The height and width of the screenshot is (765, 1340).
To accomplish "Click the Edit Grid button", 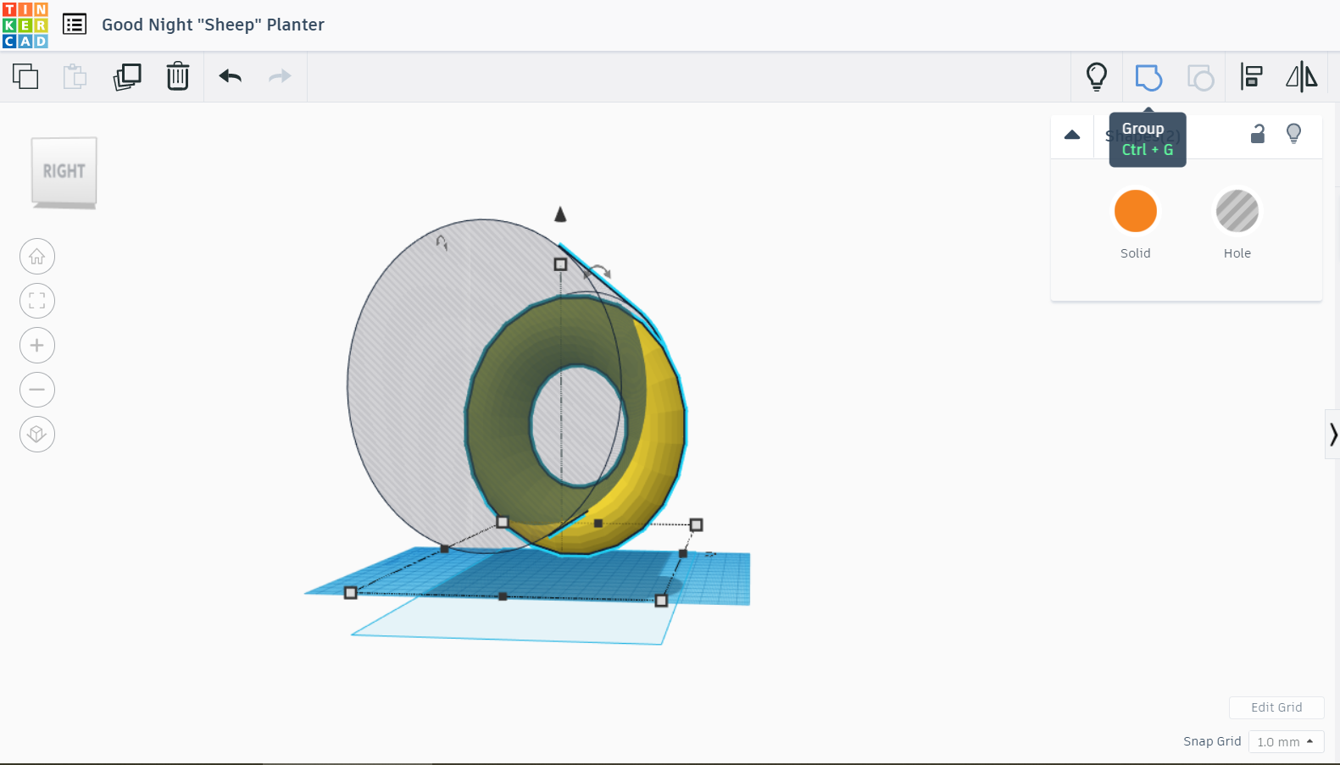I will 1276,707.
